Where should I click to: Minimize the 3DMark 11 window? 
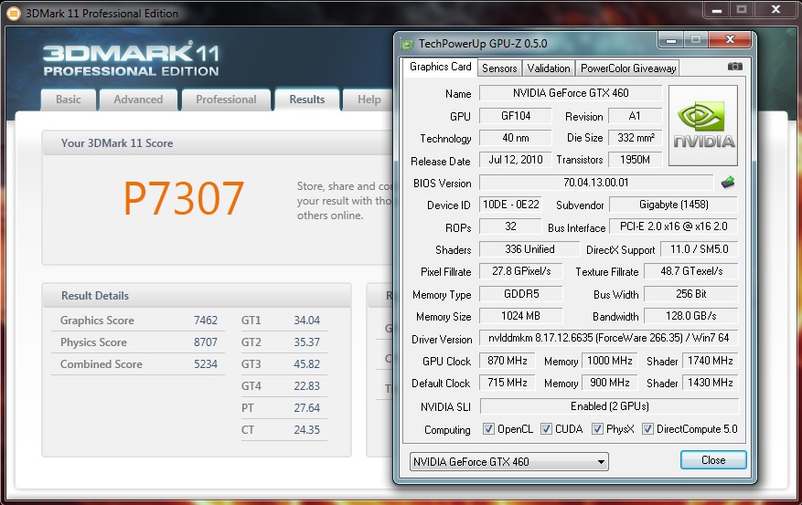[717, 9]
